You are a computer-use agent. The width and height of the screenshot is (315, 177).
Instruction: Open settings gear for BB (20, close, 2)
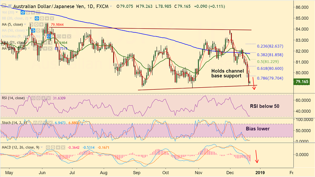point(42,18)
